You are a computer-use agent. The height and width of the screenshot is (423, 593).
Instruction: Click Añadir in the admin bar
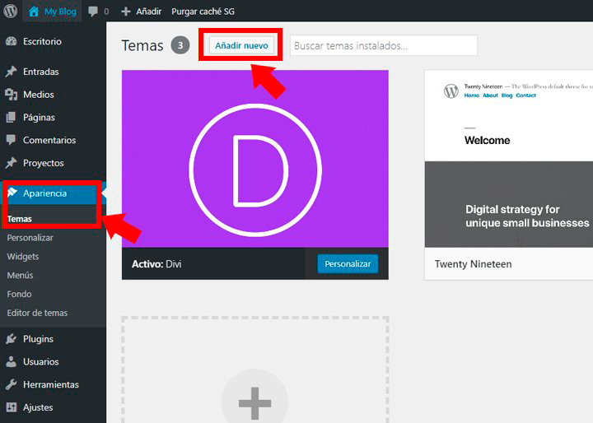148,12
